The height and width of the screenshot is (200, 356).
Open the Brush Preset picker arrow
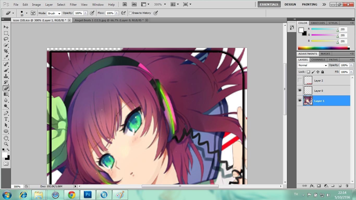[x=27, y=13]
